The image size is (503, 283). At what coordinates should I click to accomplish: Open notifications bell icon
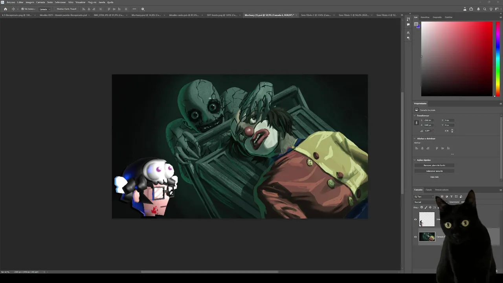pyautogui.click(x=478, y=9)
